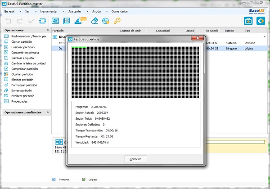Expand dropdown arrow next to Ver

[x=36, y=11]
